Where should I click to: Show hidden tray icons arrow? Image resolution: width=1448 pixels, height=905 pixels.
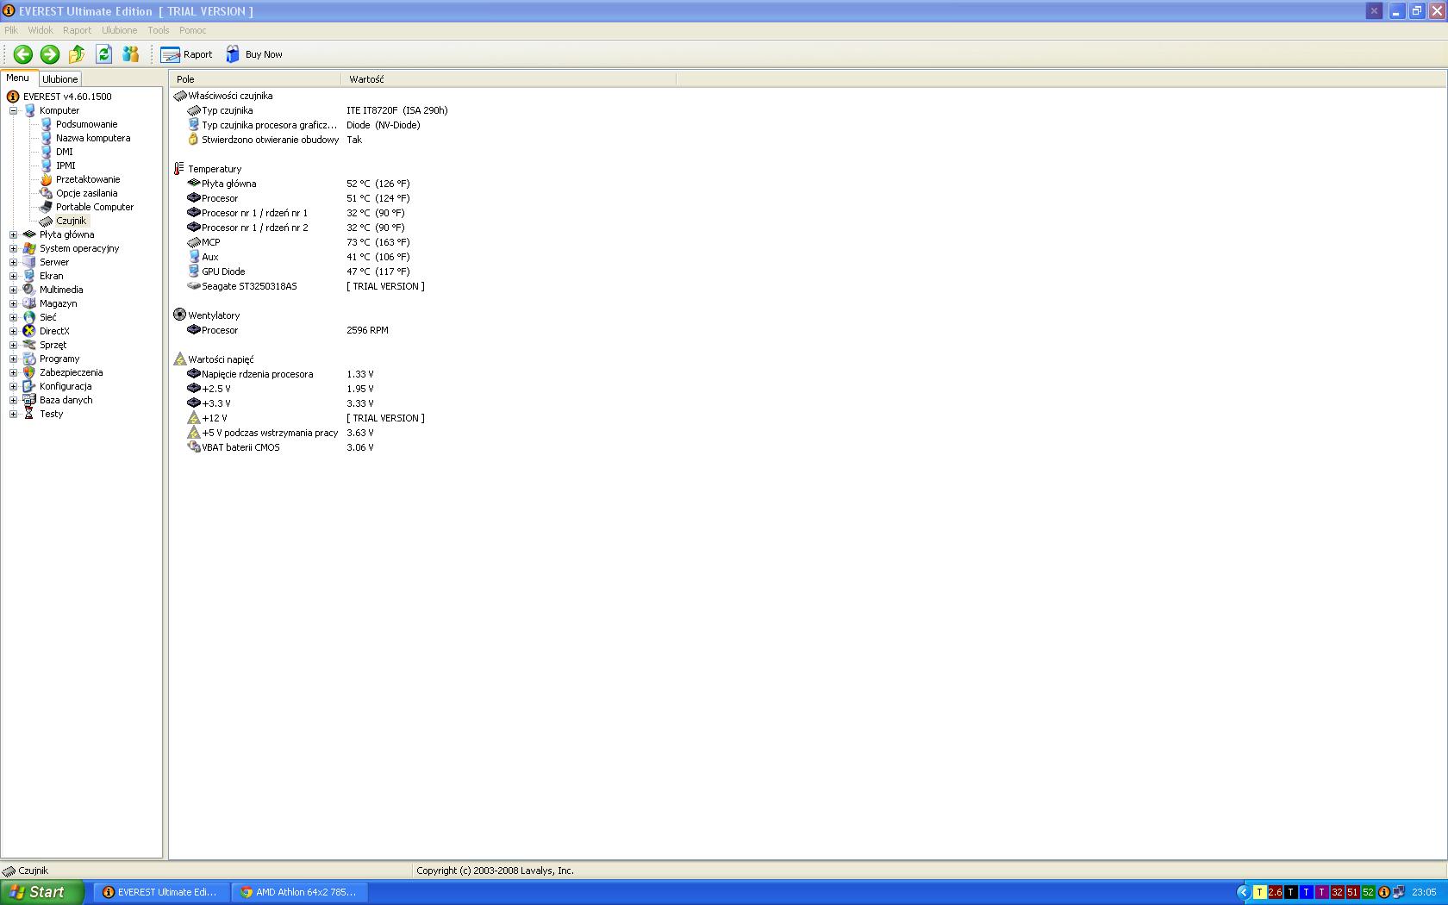(1243, 892)
